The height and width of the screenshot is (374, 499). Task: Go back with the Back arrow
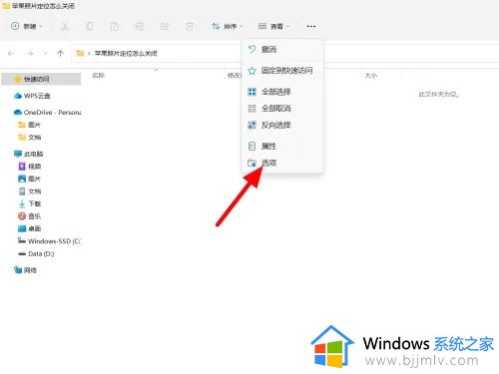tap(11, 53)
